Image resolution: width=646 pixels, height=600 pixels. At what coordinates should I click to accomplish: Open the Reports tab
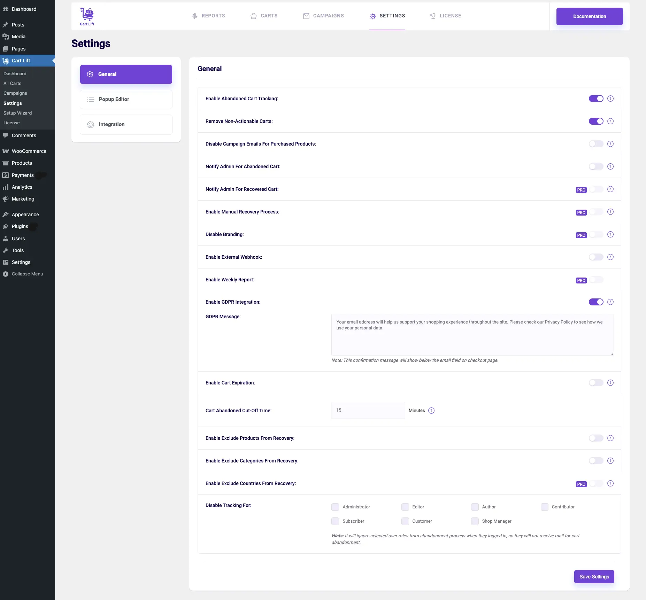(208, 16)
